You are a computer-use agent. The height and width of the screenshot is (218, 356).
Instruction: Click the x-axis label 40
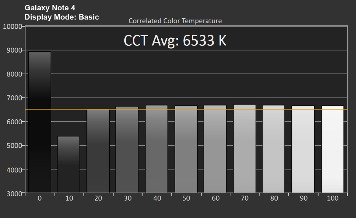click(157, 199)
